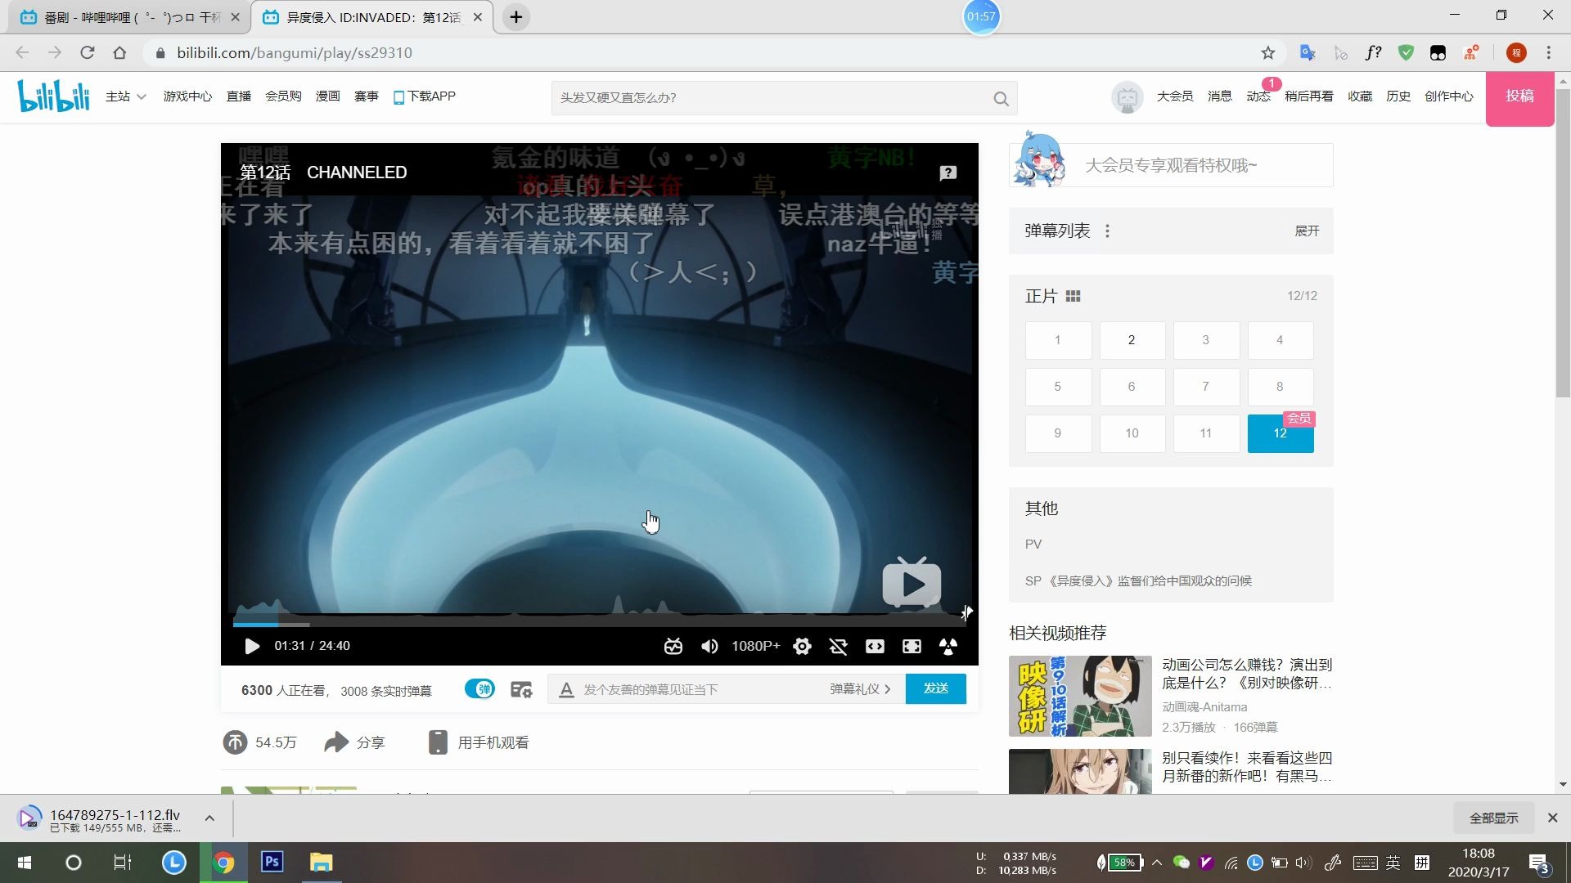This screenshot has width=1571, height=883.
Task: Select episode 11 from the list
Action: click(1205, 433)
